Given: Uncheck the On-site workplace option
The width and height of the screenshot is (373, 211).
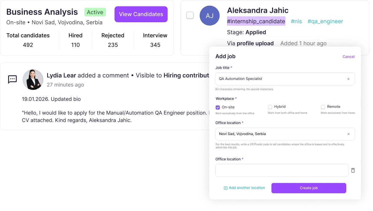Looking at the screenshot, I should point(218,107).
